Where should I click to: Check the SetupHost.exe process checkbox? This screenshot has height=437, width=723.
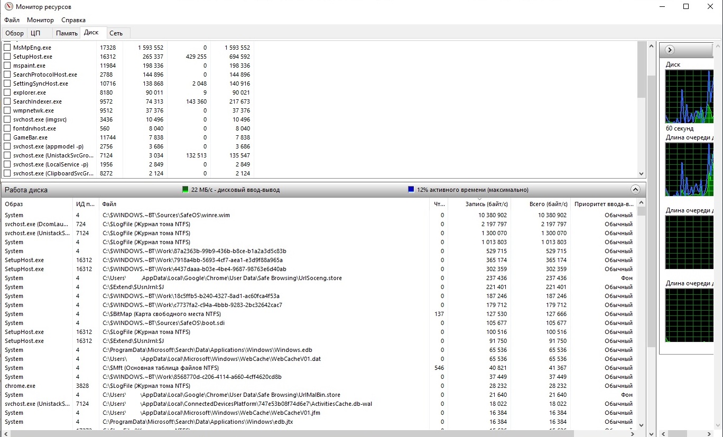[x=7, y=57]
